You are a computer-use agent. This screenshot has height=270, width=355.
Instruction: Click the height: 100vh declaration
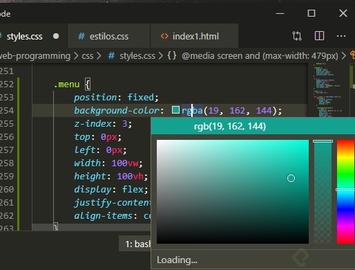(x=111, y=177)
